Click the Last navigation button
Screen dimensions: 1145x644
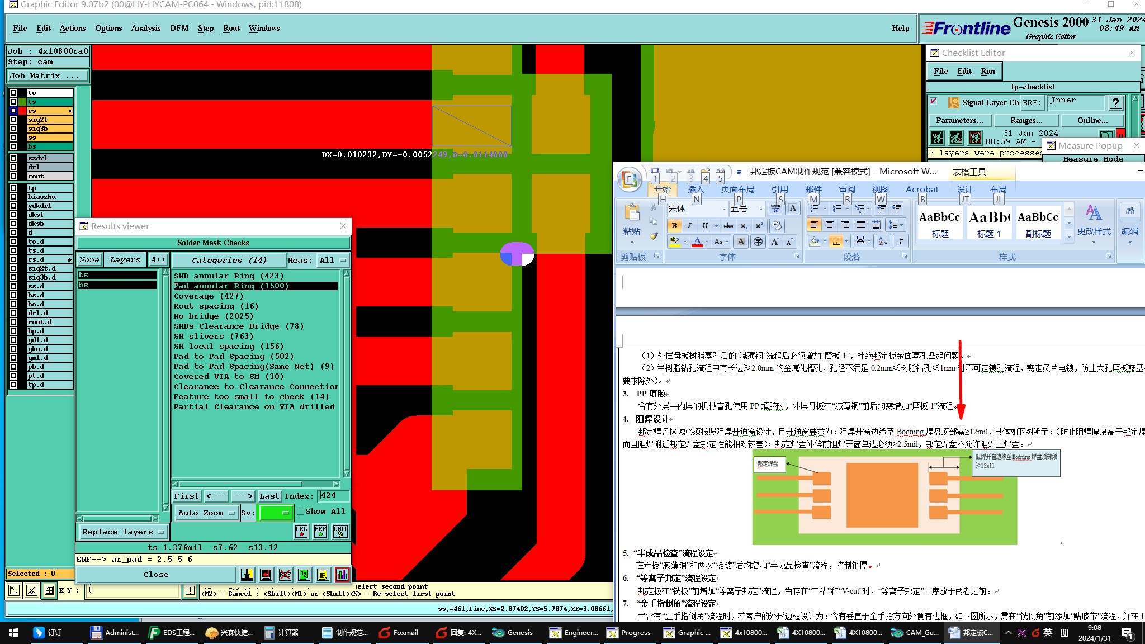(269, 496)
